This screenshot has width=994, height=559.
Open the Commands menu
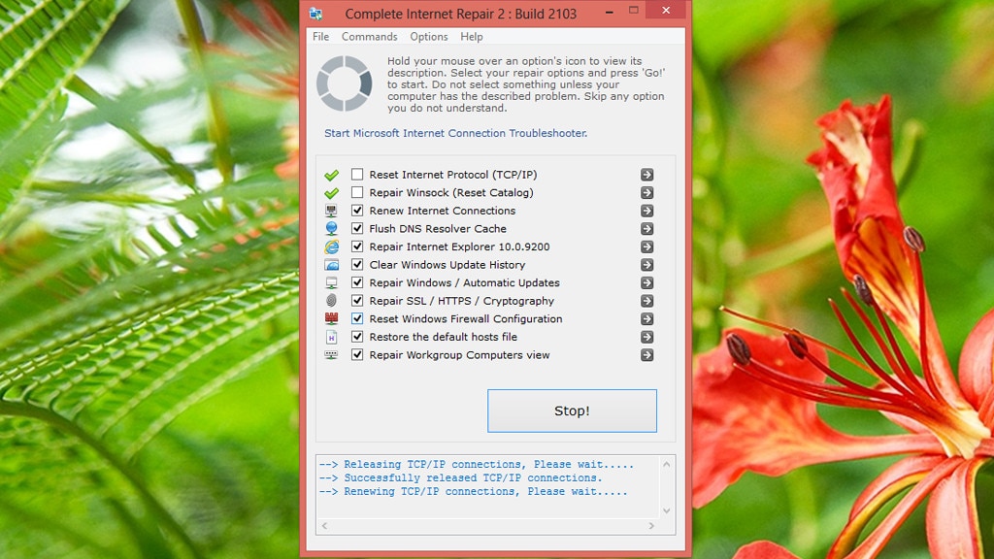[x=370, y=37]
